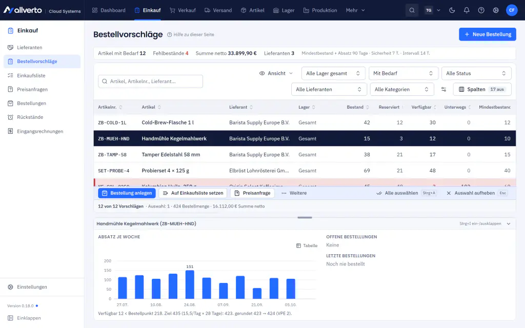Open filter sliders icon next to Alle Kategorien

click(x=443, y=89)
